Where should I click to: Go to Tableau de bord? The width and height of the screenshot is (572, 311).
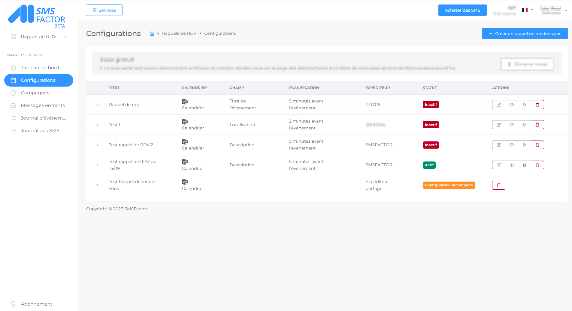coord(40,68)
